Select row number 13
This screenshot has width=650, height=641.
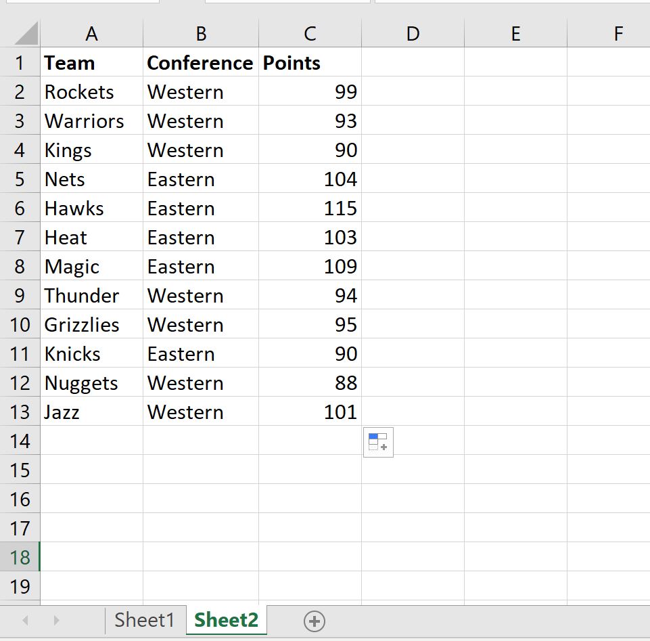click(x=20, y=412)
